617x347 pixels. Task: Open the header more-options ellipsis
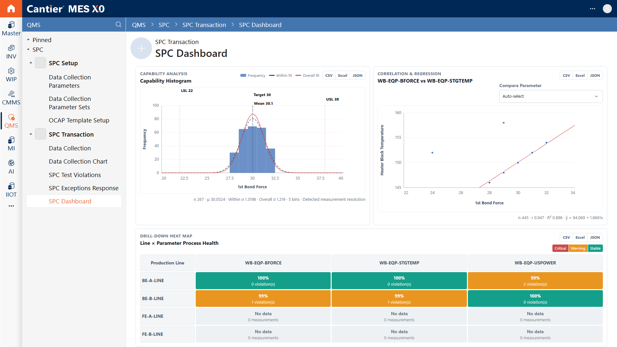(593, 9)
